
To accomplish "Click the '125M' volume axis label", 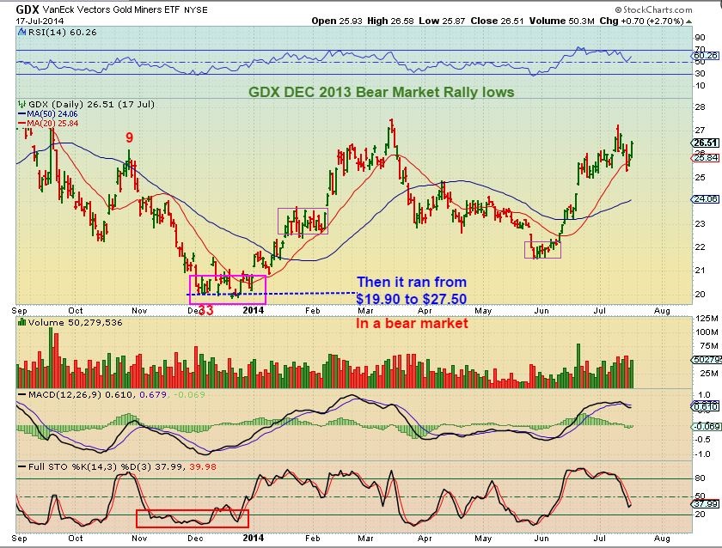I will [x=707, y=319].
